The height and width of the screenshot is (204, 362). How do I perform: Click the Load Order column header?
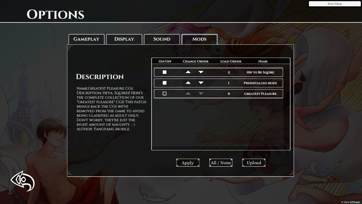[x=231, y=61]
